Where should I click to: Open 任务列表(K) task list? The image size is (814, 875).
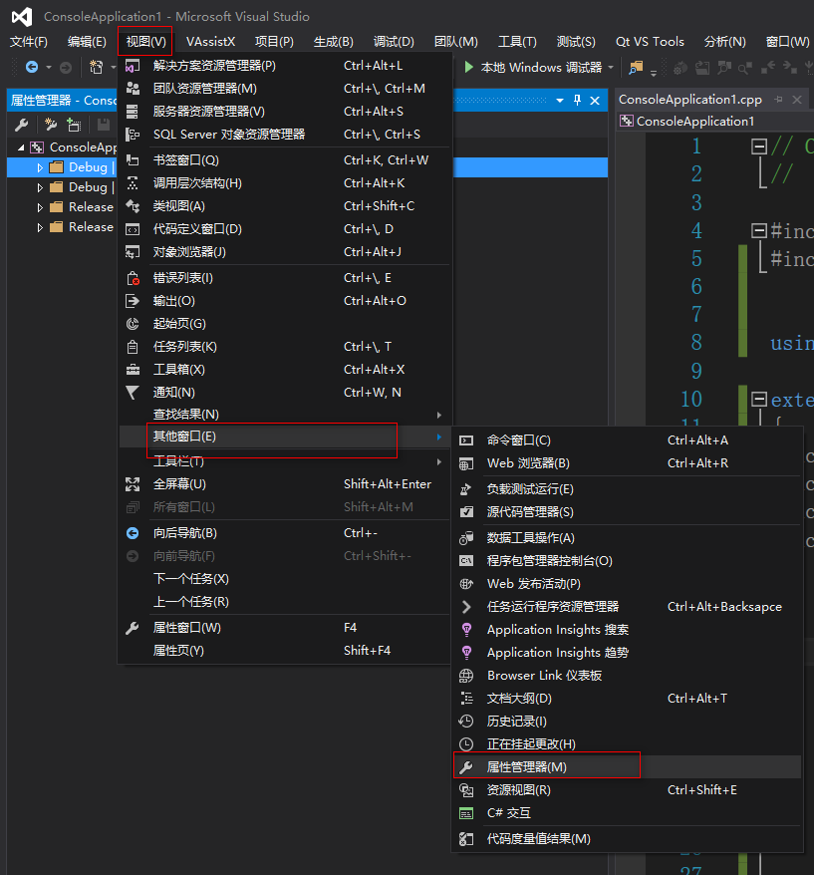click(285, 347)
